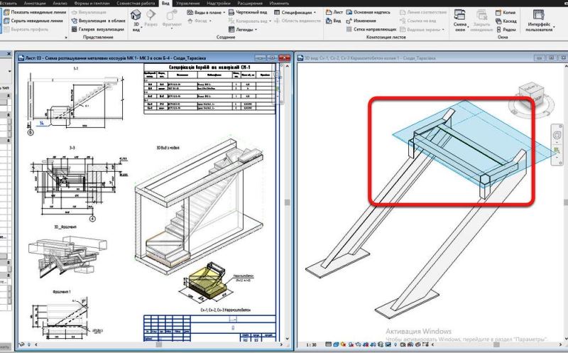This screenshot has width=568, height=353.
Task: Create a new Sheet (Лист)
Action: 334,12
